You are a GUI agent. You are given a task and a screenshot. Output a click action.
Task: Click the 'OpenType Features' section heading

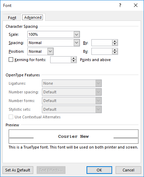coord(22,75)
